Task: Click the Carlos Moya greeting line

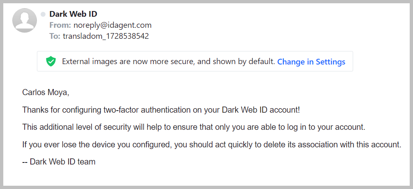Action: tap(46, 93)
